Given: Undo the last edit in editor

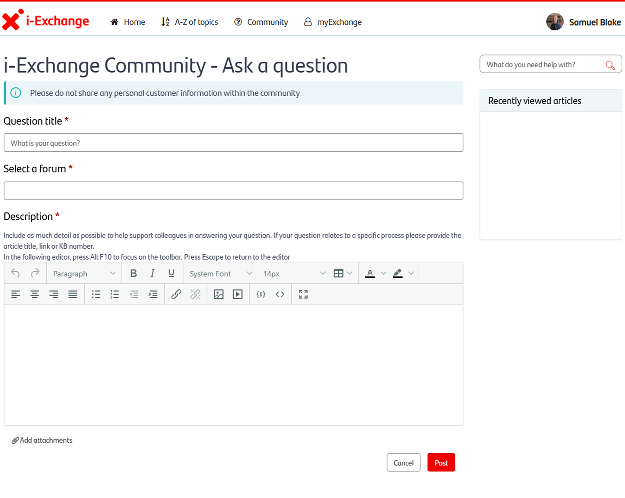Looking at the screenshot, I should pos(15,273).
